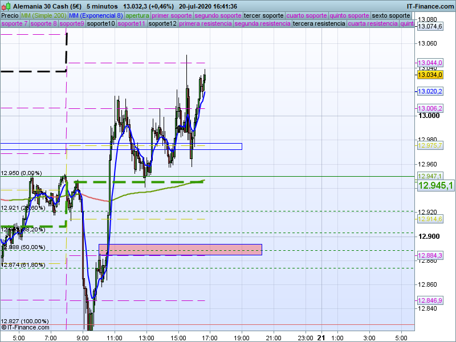Open the primera resistencia label
456x342 pixels.
point(205,23)
